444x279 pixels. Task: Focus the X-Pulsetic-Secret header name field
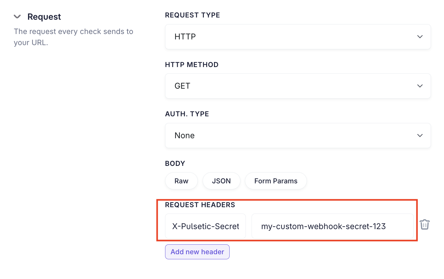[205, 226]
